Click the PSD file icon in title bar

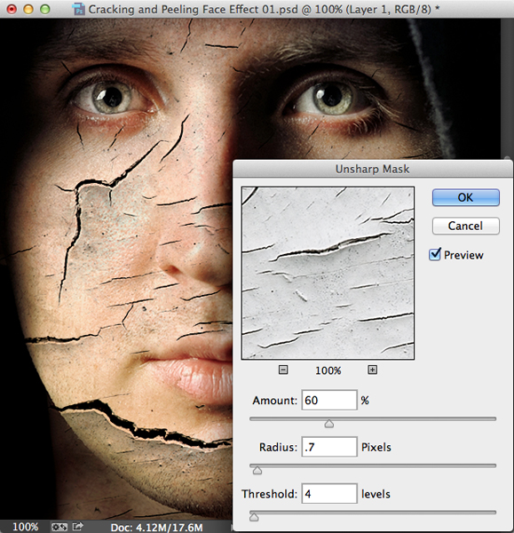pos(78,9)
